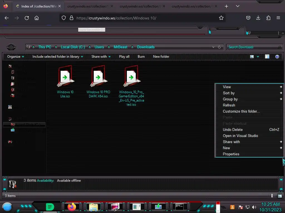Choose Open in Visual Studio
285x213 pixels.
point(249,136)
